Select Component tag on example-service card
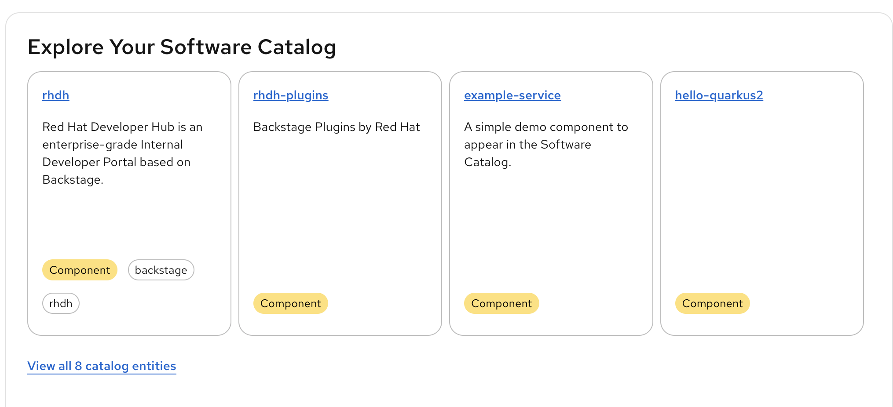Screen dimensions: 893x407 tap(501, 303)
